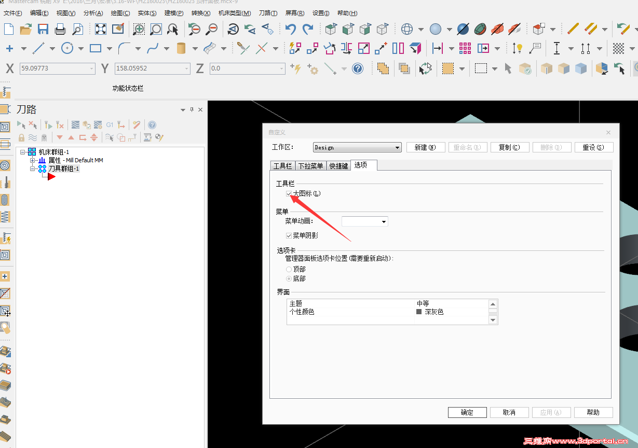
Task: Switch to the 工具栏 tab
Action: tap(283, 166)
